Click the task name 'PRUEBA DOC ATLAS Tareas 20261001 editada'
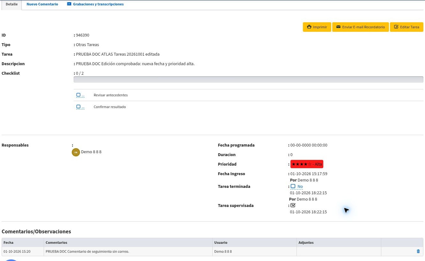425x261 pixels. point(118,54)
